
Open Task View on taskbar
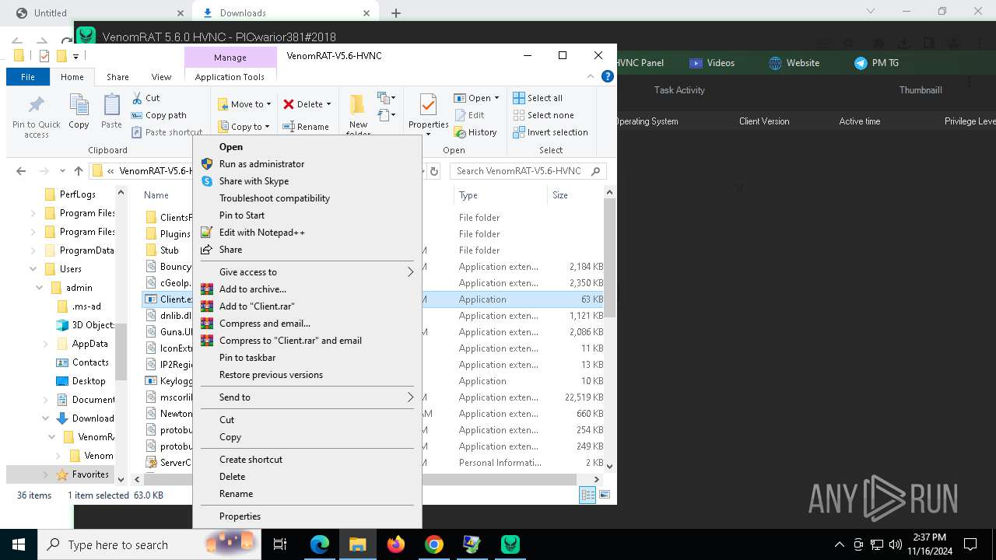pyautogui.click(x=281, y=544)
